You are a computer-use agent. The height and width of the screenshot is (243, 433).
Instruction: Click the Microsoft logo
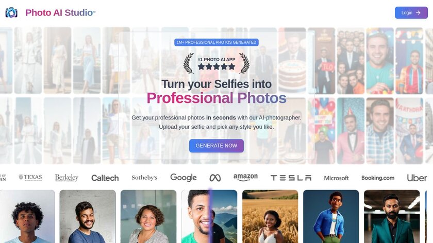point(336,178)
